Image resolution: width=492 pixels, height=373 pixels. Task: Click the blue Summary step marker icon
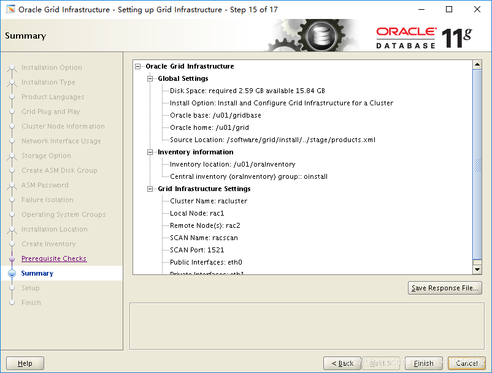(12, 273)
